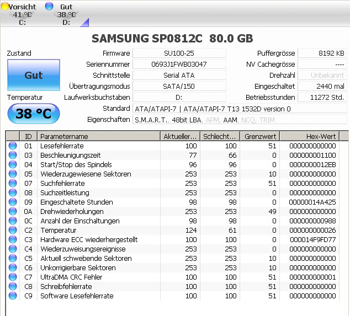Click the Schlecht column header
Image resolution: width=350 pixels, height=316 pixels.
click(x=220, y=136)
